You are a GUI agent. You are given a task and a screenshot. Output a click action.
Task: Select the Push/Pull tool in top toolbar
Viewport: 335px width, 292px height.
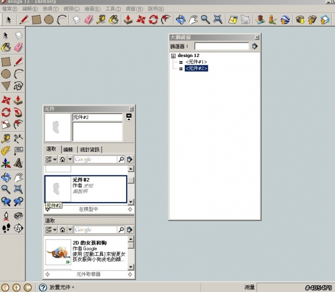128,19
